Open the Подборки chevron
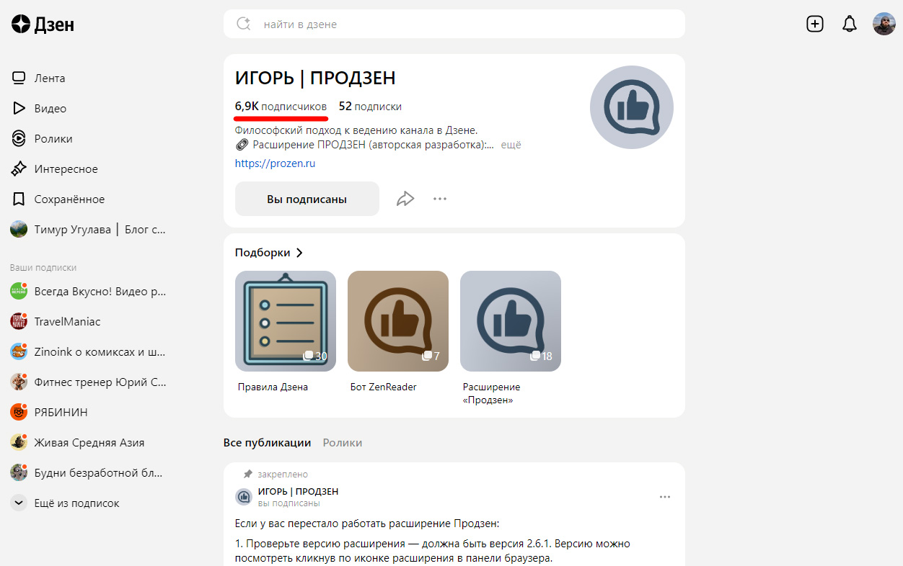 click(x=300, y=253)
